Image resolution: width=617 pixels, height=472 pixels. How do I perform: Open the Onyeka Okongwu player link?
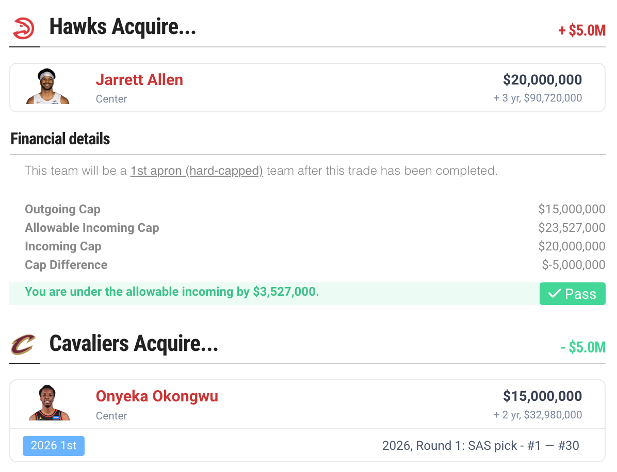point(157,396)
